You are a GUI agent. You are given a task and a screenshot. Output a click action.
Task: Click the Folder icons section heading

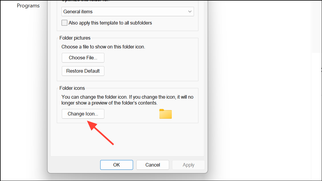72,88
